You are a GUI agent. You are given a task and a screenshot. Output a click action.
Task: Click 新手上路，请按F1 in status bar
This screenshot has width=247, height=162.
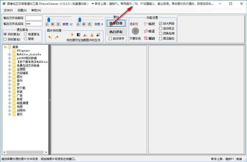coord(222,159)
